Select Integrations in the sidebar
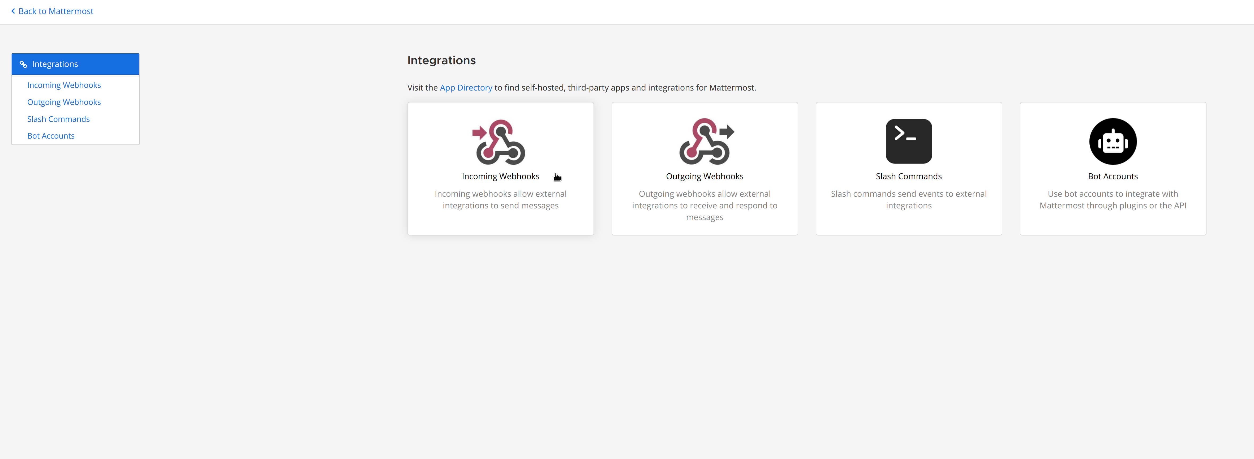 click(75, 64)
